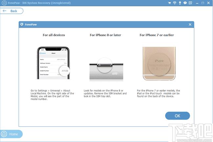
Task: Click the diamond upgrade icon
Action: [175, 3]
